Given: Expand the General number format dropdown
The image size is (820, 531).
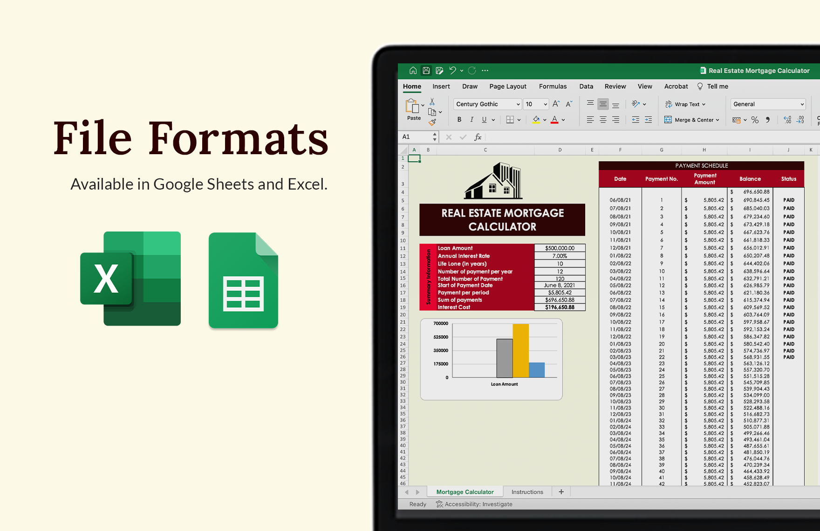Looking at the screenshot, I should [x=768, y=104].
